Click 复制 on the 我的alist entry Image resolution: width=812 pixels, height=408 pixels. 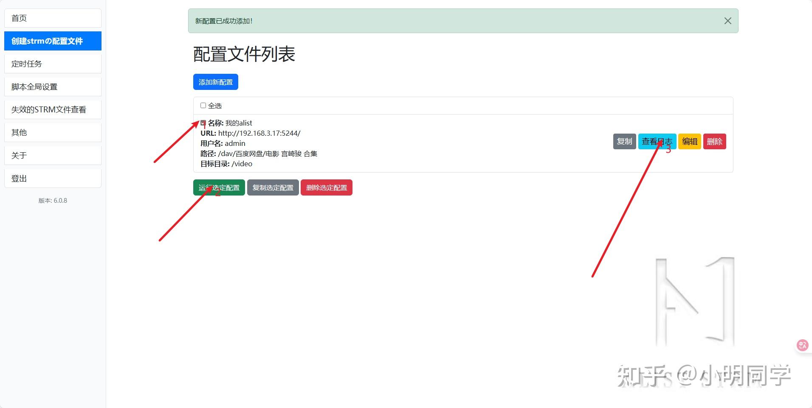624,141
